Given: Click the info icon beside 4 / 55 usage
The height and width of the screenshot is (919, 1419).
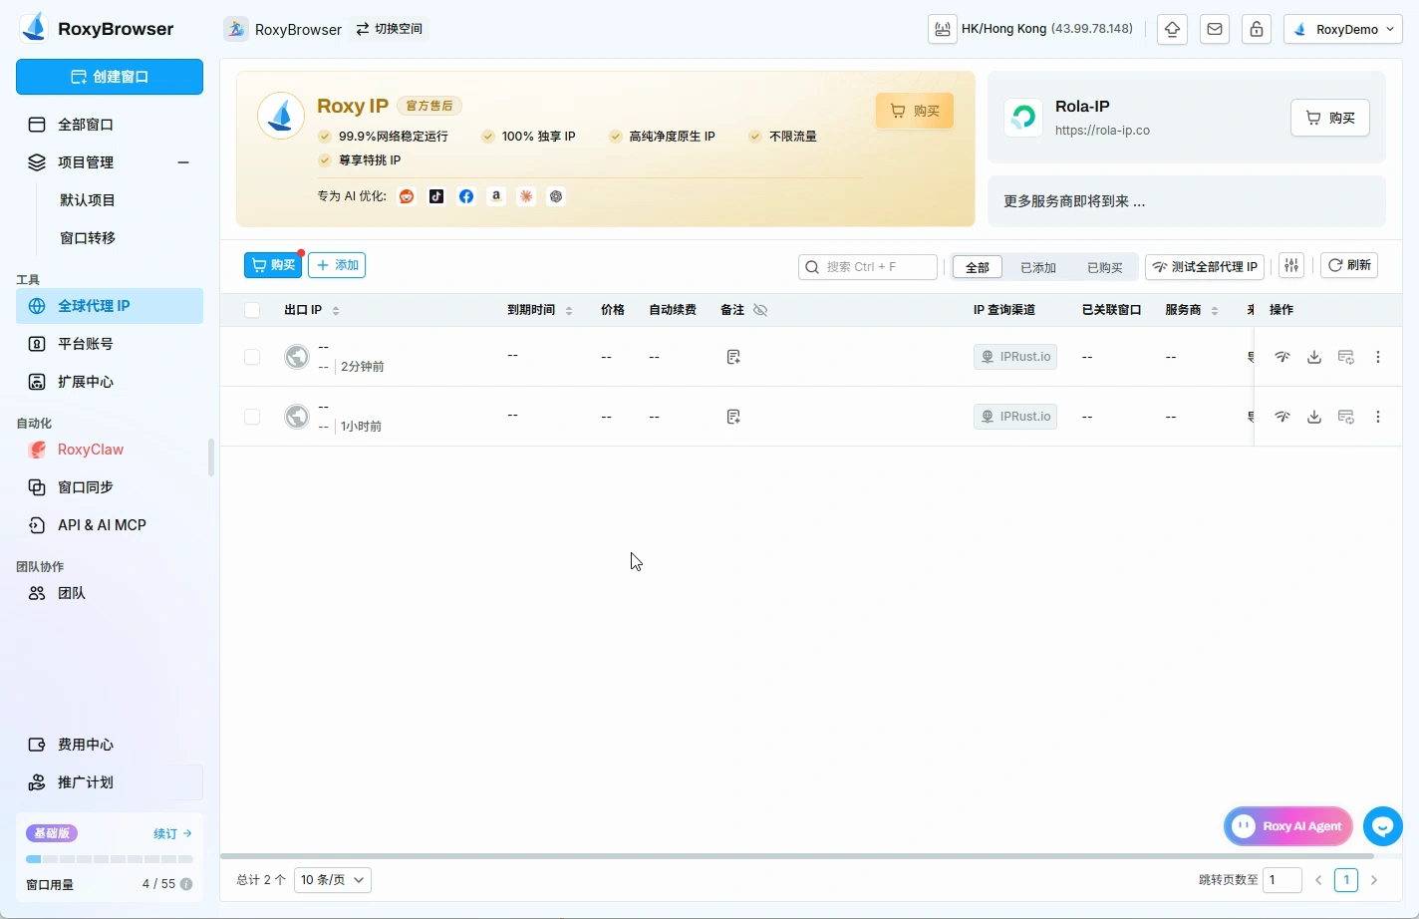Looking at the screenshot, I should [186, 884].
